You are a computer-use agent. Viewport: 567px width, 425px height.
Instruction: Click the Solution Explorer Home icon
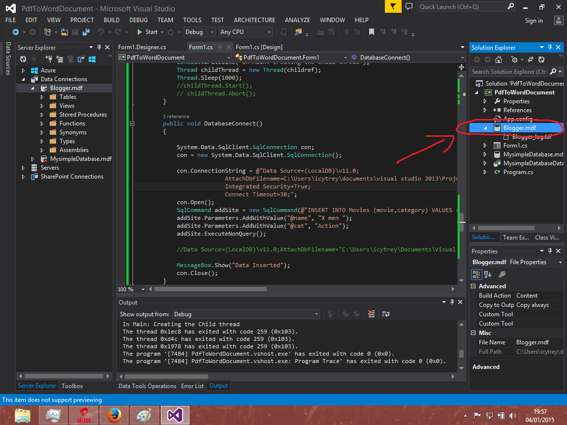(498, 60)
